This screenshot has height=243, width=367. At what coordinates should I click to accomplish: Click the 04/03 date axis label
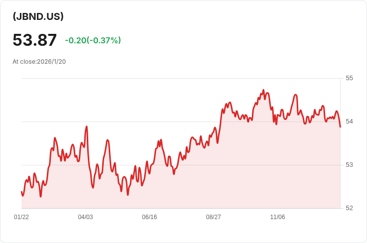[x=85, y=217]
